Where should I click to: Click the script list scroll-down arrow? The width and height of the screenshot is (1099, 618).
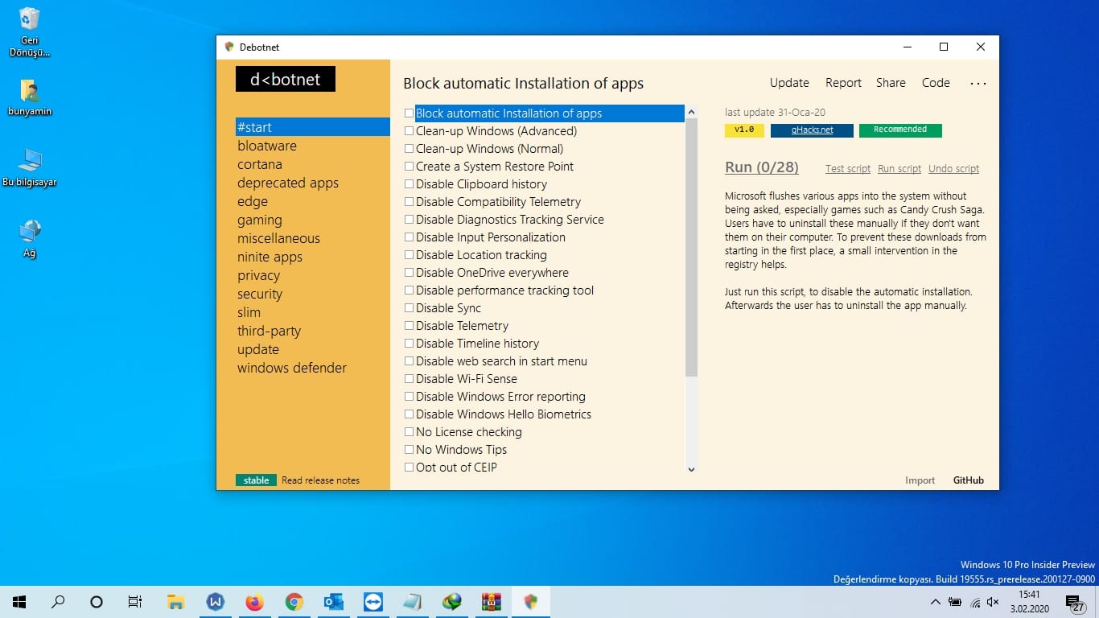coord(691,468)
